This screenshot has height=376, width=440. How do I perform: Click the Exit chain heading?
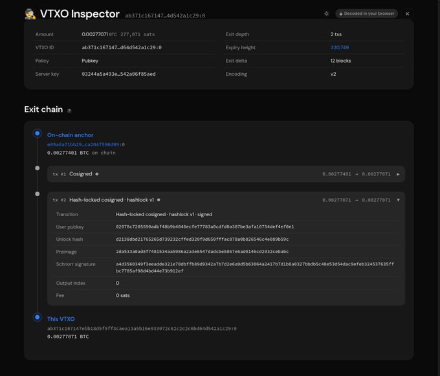[x=43, y=109]
